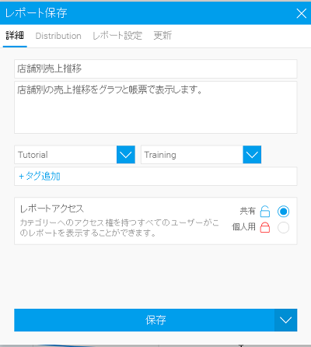Image resolution: width=311 pixels, height=347 pixels.
Task: Click the Training subcategory combo box
Action: 192,155
